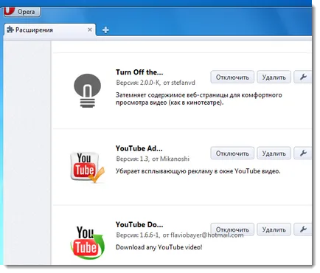Click version text 2.0.0-K от stefanvd
This screenshot has width=320, height=273.
156,83
